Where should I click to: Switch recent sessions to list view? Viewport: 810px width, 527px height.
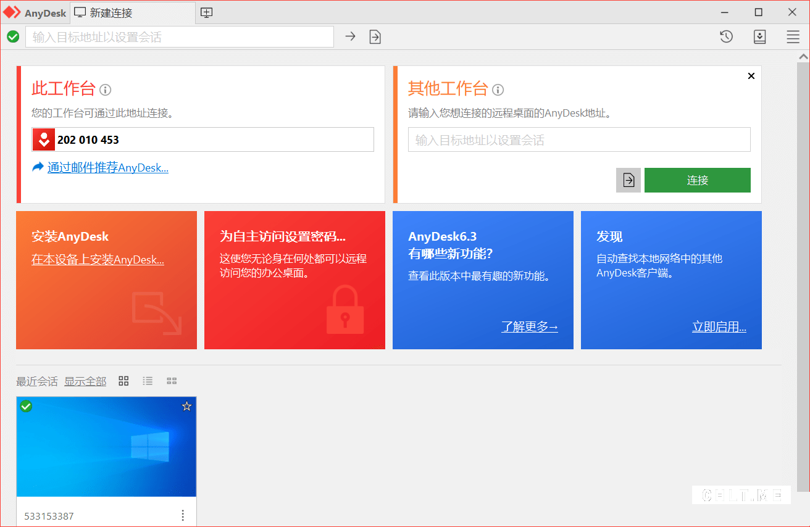click(x=148, y=381)
